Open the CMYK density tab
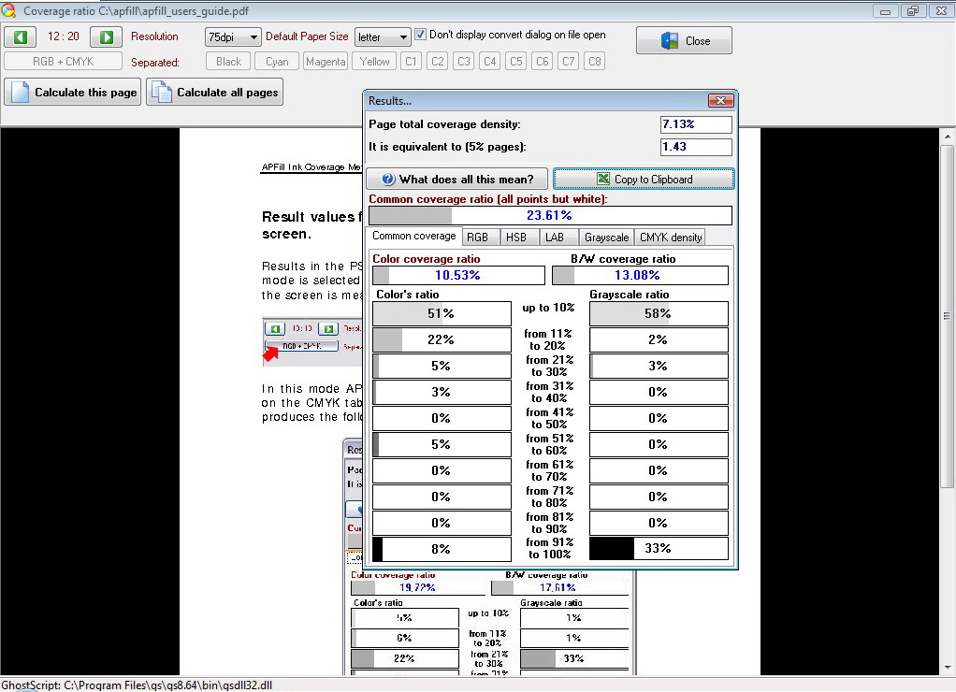956x692 pixels. click(671, 238)
